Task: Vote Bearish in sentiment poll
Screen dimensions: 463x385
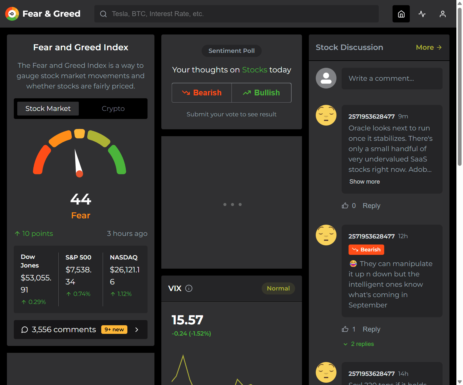Action: [202, 93]
